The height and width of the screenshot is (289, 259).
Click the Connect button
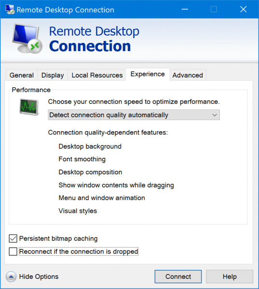[x=178, y=276]
